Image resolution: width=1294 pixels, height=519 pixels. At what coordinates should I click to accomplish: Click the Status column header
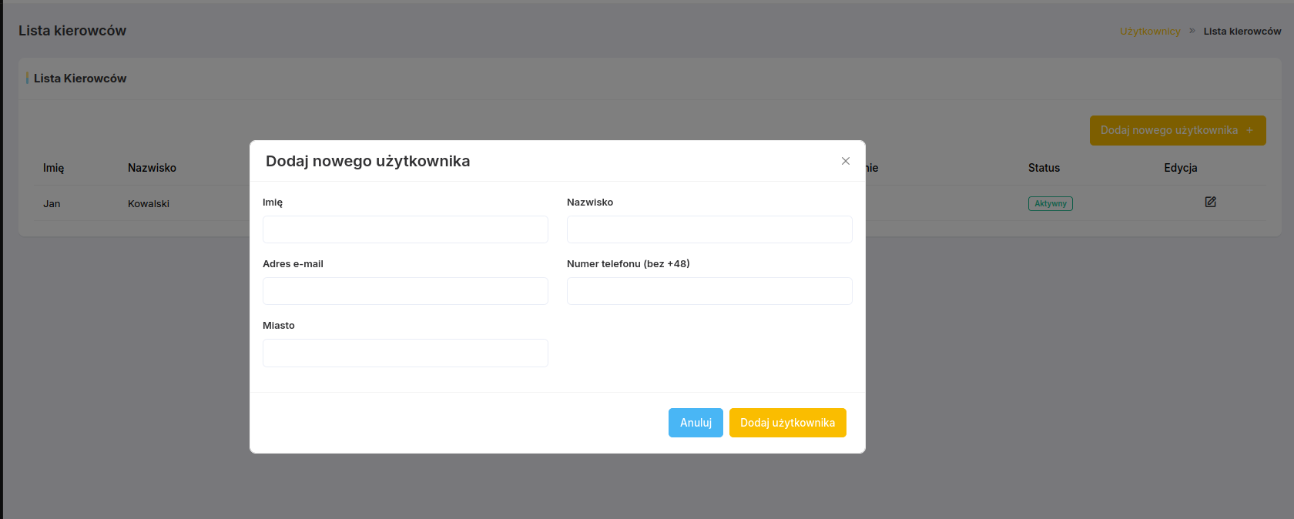(1044, 168)
